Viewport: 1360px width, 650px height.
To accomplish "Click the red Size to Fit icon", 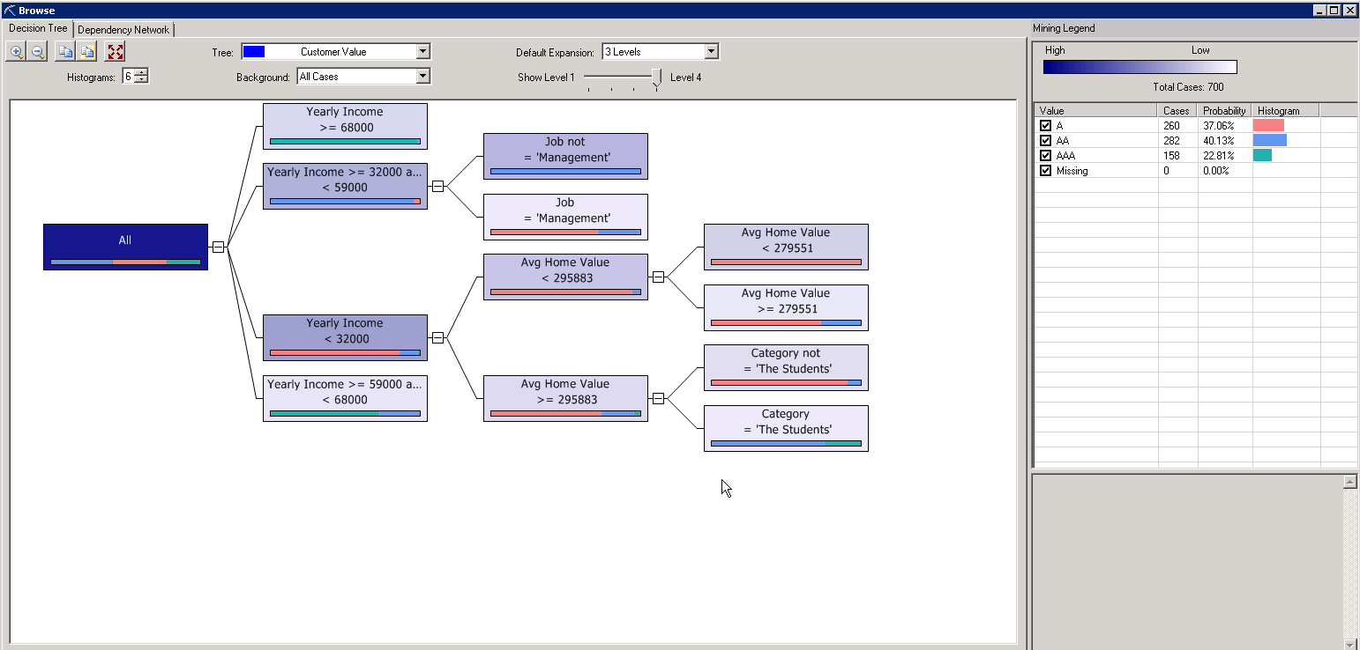I will [x=115, y=52].
